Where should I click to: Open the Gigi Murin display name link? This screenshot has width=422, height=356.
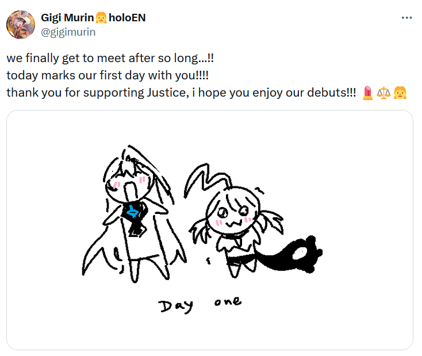click(x=67, y=18)
